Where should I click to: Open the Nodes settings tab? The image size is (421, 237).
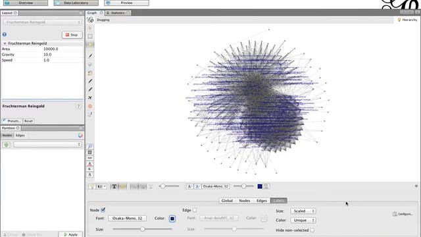[245, 201]
